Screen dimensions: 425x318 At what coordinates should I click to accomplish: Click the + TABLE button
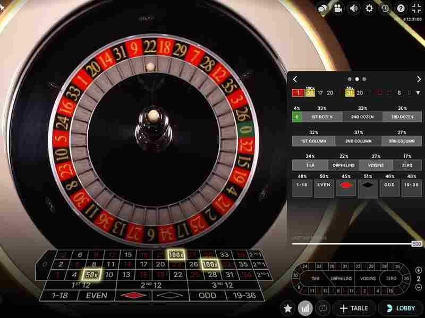click(354, 308)
